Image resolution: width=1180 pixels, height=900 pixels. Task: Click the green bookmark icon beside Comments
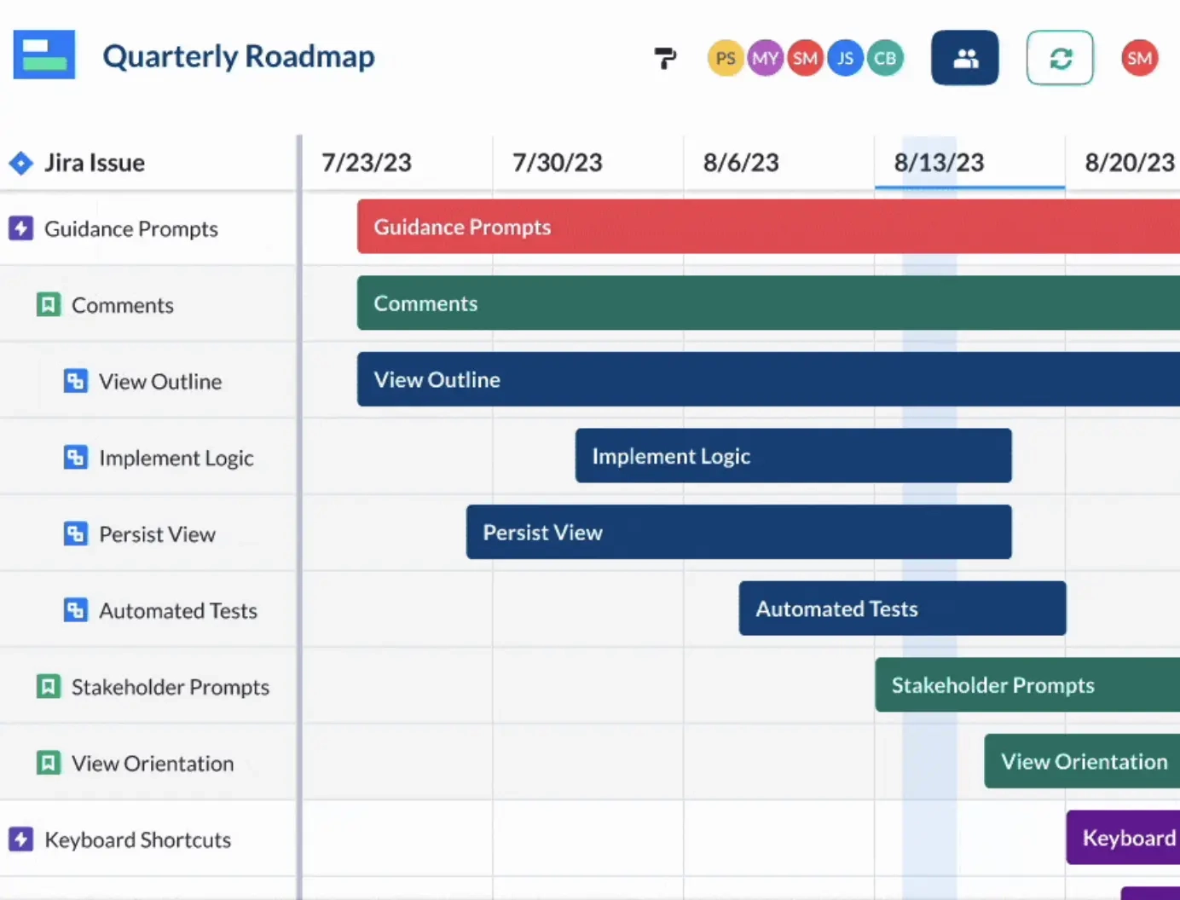(48, 304)
